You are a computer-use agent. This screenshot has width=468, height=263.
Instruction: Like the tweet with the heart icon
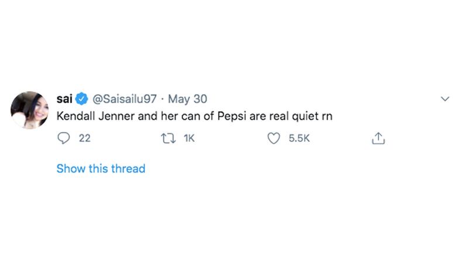coord(273,139)
